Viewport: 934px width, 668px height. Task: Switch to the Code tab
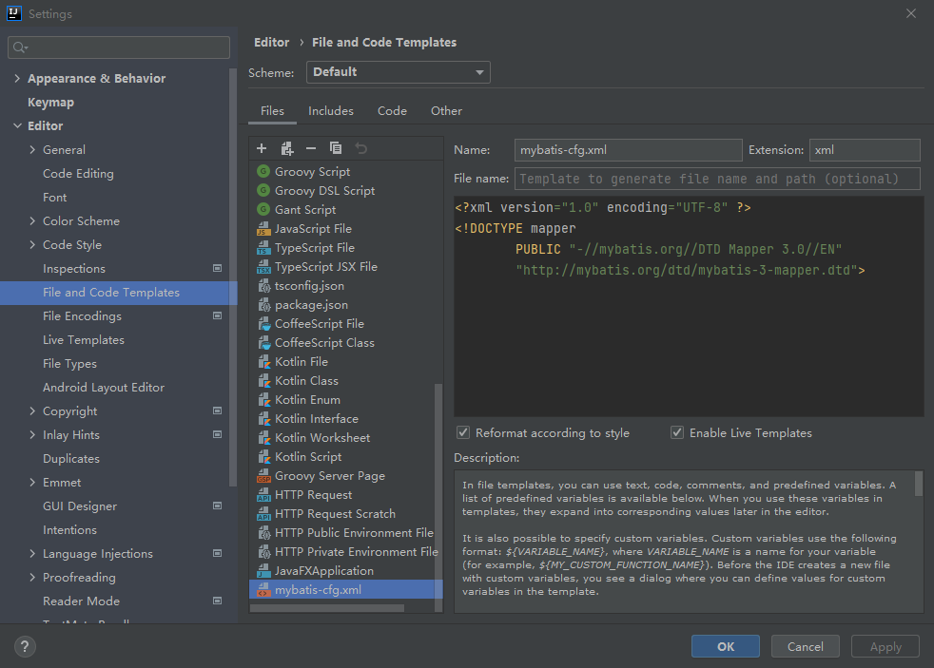(392, 111)
